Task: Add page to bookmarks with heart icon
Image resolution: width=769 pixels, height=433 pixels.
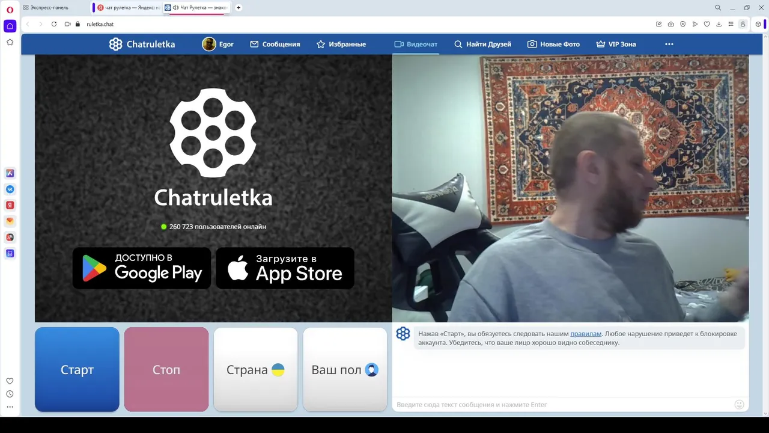Action: [x=707, y=24]
